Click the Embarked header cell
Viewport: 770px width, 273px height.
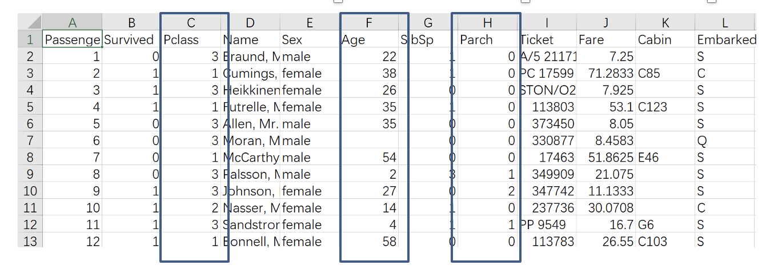[725, 39]
